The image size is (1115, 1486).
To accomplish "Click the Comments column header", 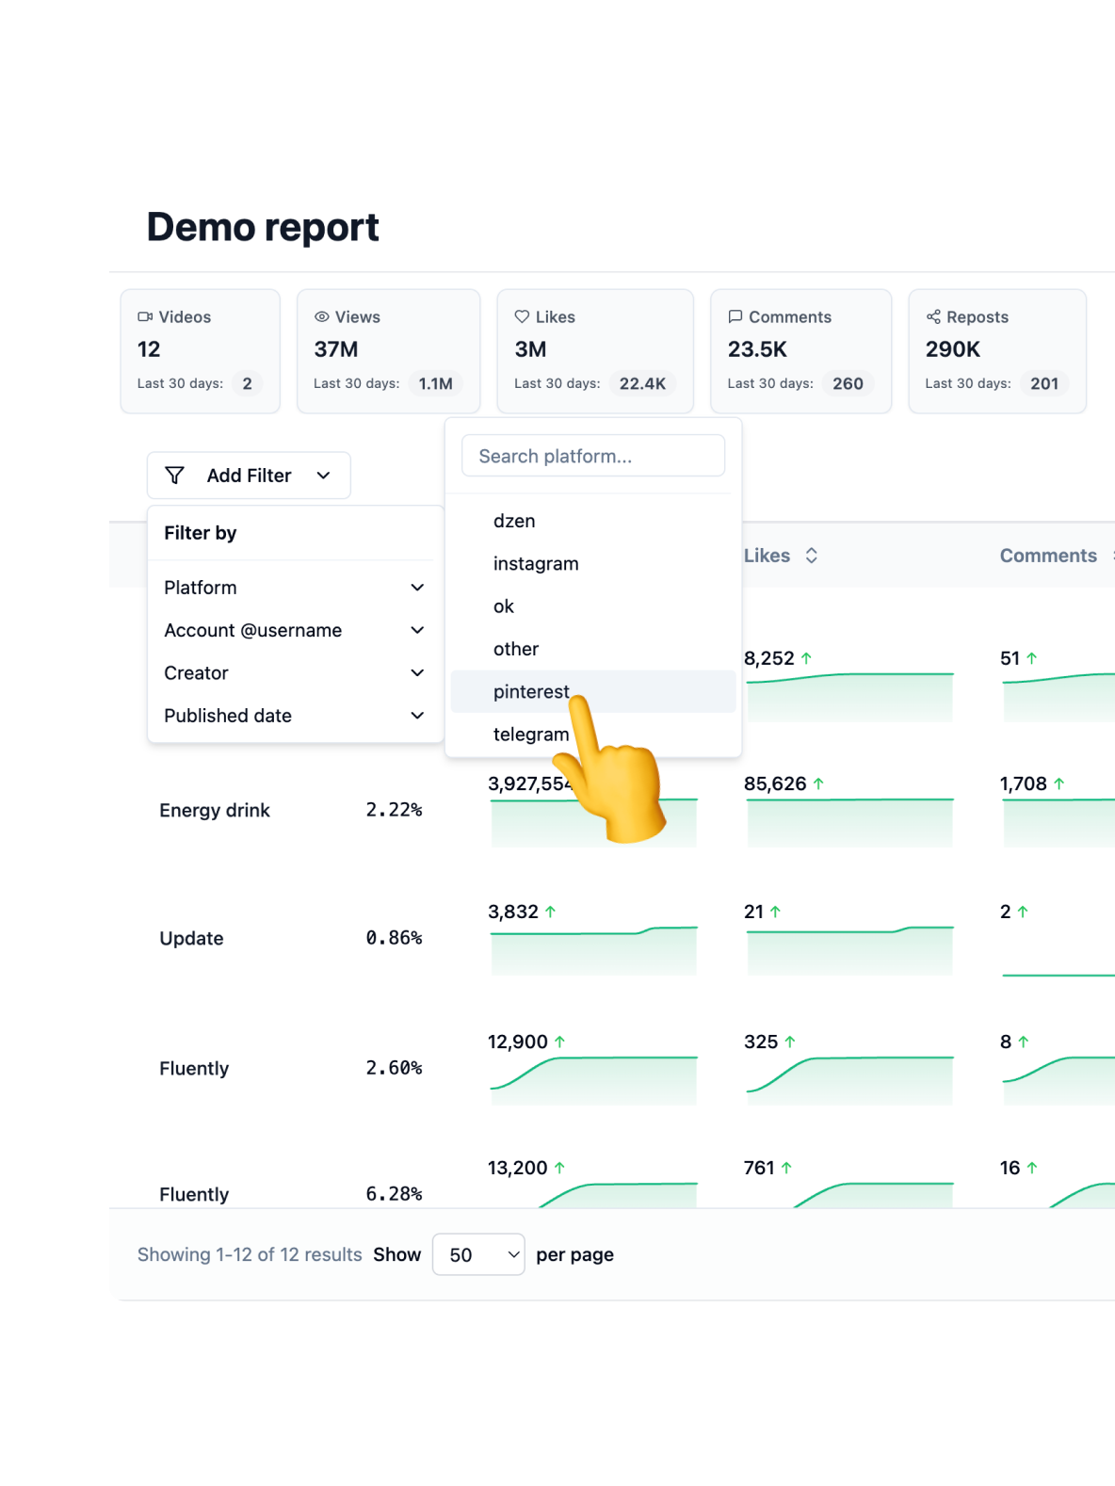I will tap(1048, 556).
